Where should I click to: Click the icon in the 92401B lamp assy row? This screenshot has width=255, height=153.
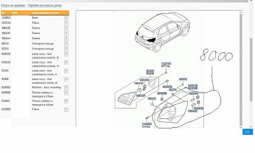66,54
